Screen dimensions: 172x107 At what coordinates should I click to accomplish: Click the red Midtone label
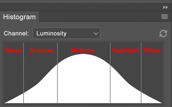(x=83, y=50)
